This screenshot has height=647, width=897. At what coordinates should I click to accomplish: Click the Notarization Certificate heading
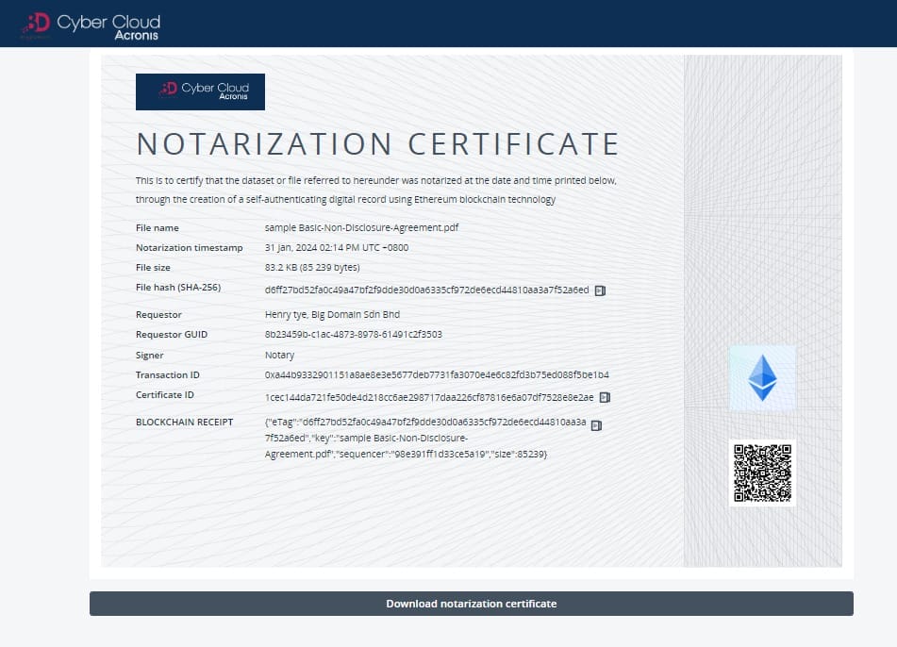(377, 144)
